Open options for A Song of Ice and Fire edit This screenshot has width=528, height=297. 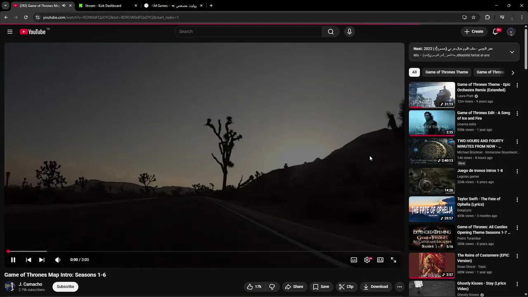(517, 113)
